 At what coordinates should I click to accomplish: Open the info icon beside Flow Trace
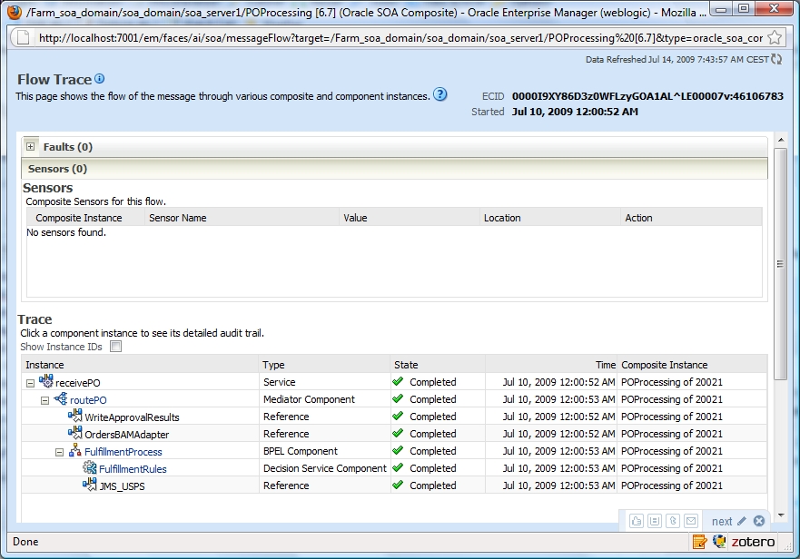100,79
